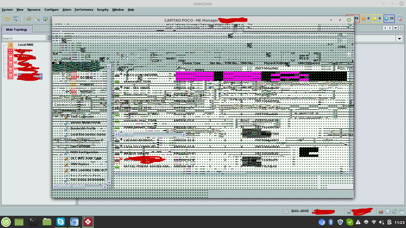406x228 pixels.
Task: Select Bandwidth Profile in command tree
Action: tap(83, 129)
